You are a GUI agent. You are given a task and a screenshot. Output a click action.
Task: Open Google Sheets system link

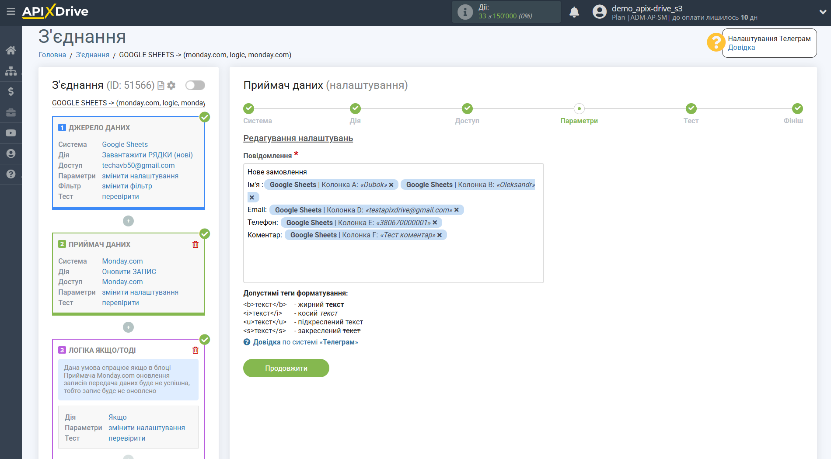tap(125, 145)
